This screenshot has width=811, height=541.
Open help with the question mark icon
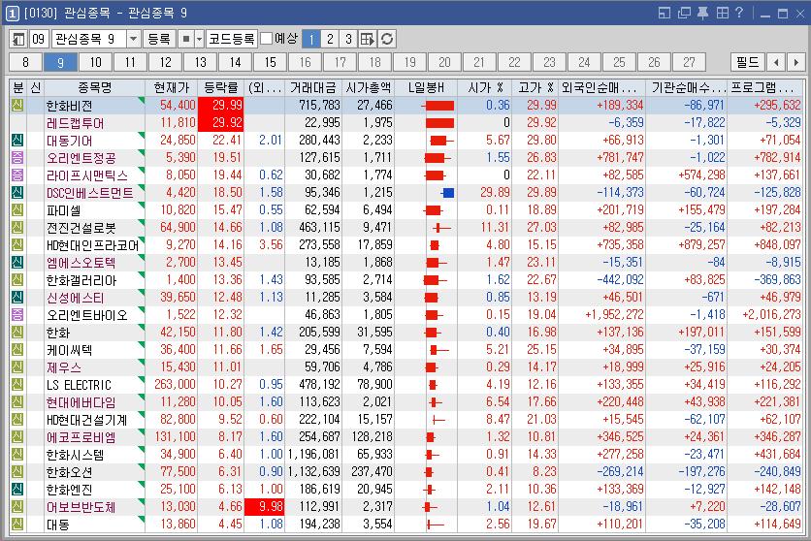[x=739, y=13]
